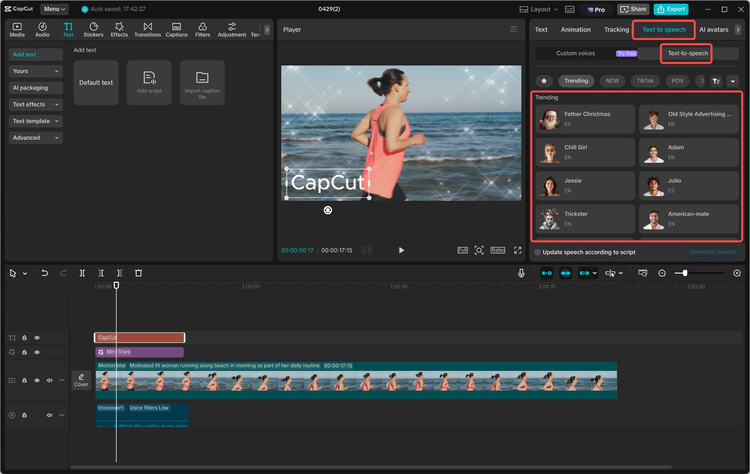
Task: Mute the main video track audio
Action: [49, 380]
